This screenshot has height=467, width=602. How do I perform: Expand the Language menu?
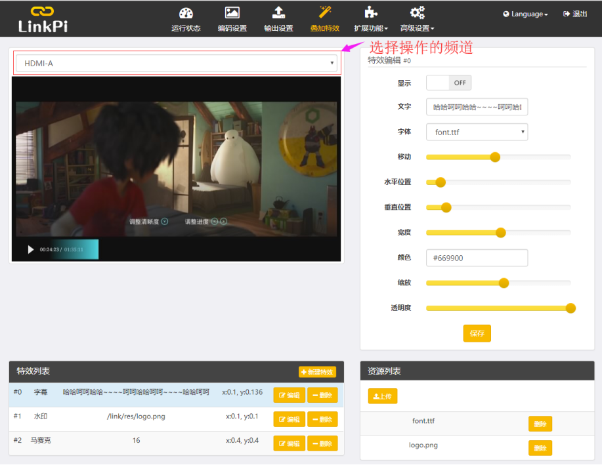526,14
